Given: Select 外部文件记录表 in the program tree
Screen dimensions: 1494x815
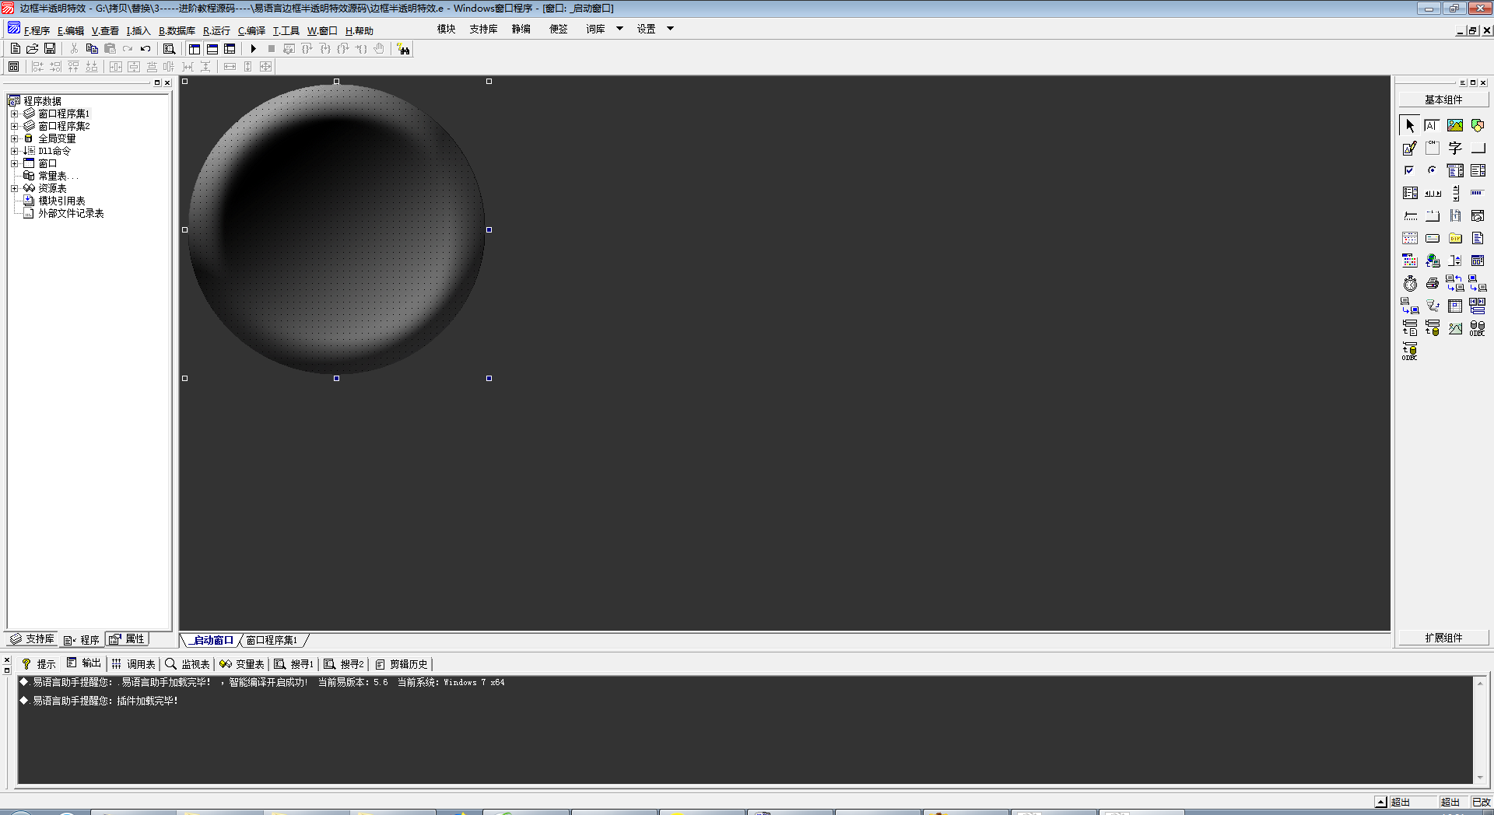Looking at the screenshot, I should pyautogui.click(x=71, y=213).
